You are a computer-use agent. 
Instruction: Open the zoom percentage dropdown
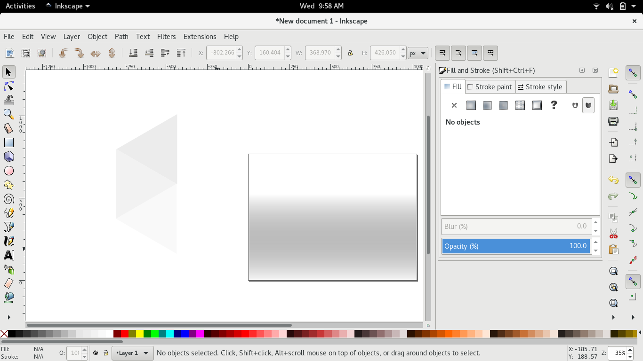629,353
